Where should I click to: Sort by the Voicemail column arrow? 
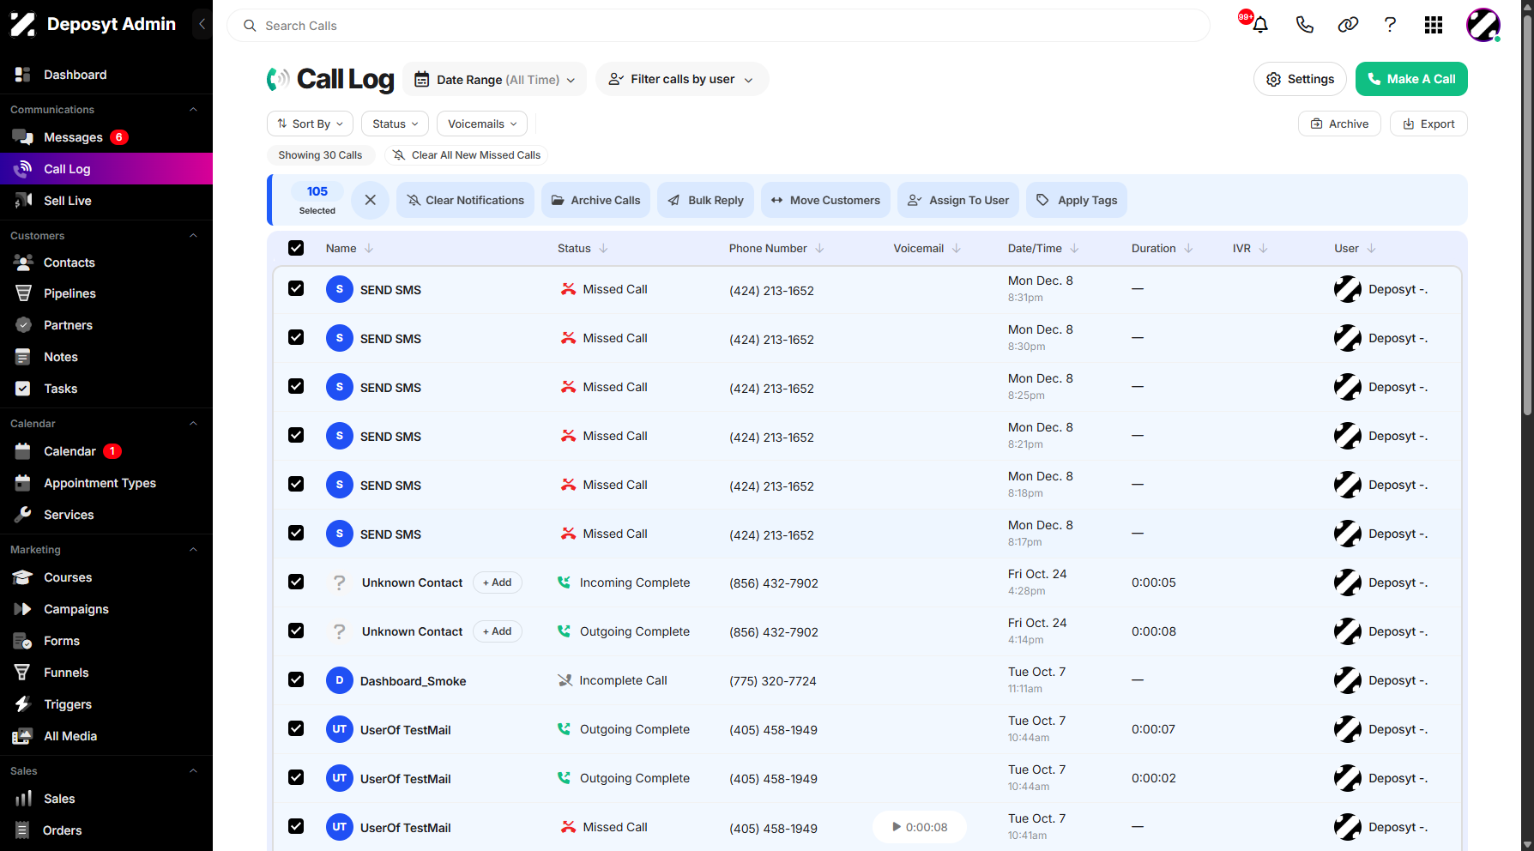[957, 248]
